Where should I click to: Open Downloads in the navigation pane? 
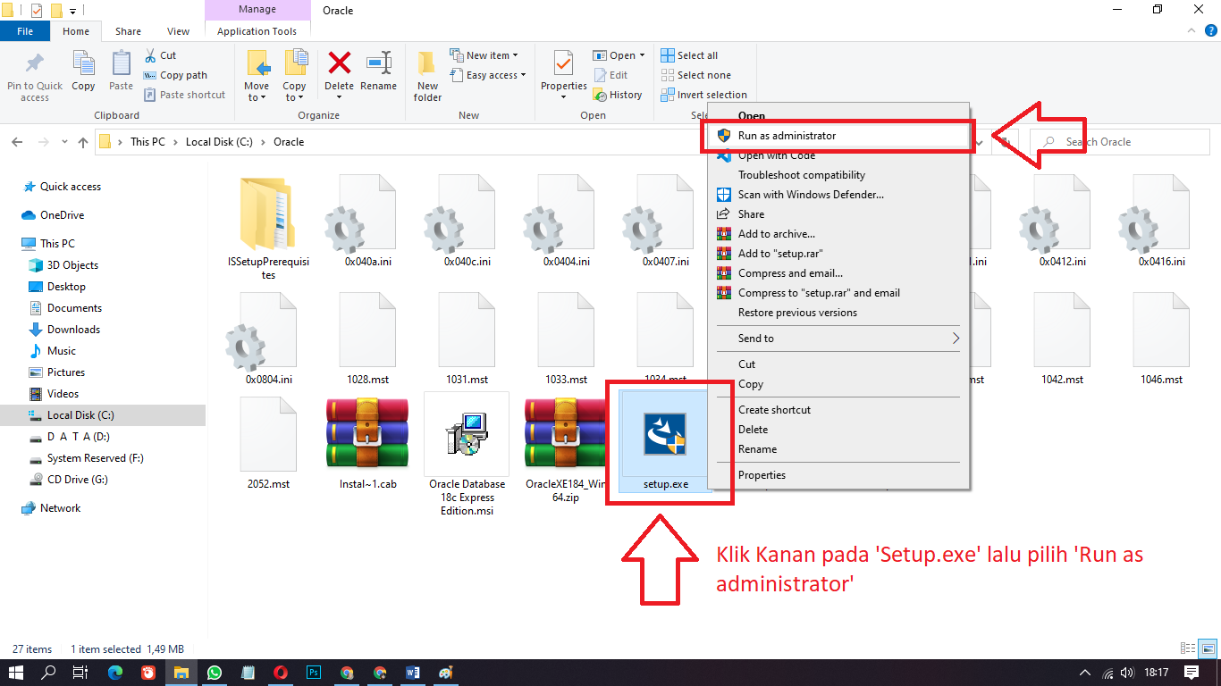pos(73,330)
